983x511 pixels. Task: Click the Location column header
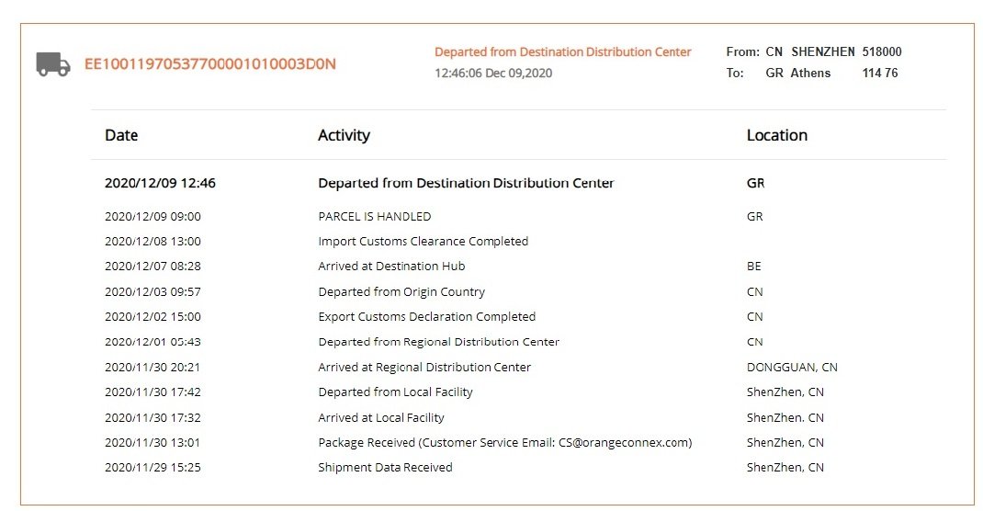point(776,135)
